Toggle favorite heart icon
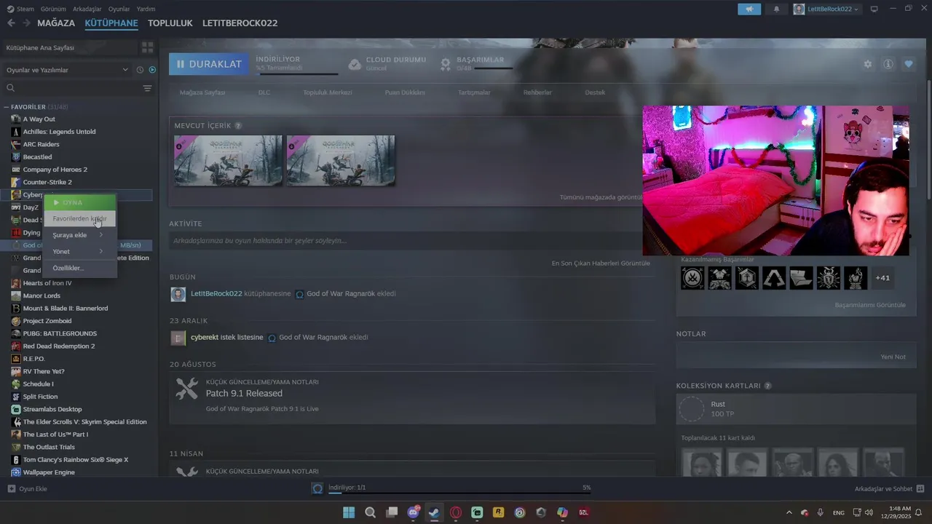The width and height of the screenshot is (932, 524). click(908, 64)
